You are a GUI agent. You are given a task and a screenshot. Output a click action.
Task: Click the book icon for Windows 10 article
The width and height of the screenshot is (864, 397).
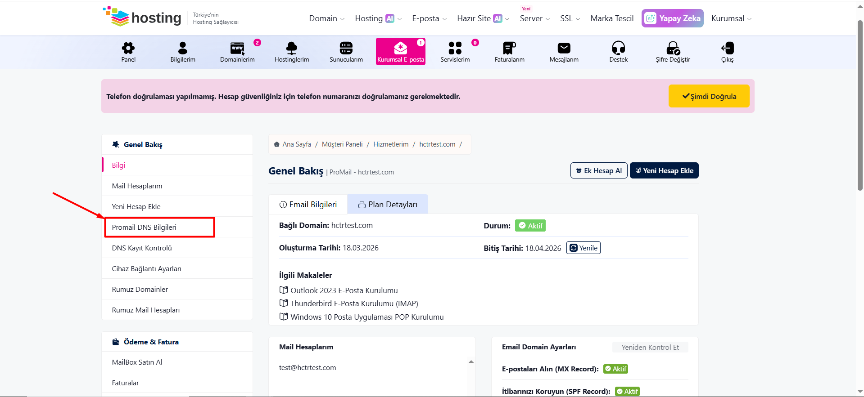tap(284, 317)
